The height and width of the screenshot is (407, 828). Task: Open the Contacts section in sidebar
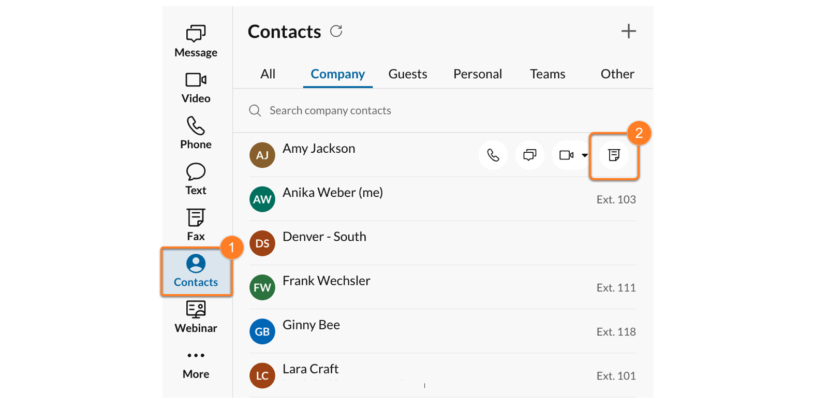click(196, 271)
